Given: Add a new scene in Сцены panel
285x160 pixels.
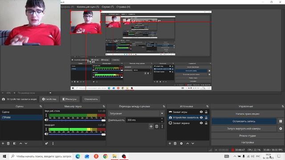Looking at the screenshot, I should 3,143.
